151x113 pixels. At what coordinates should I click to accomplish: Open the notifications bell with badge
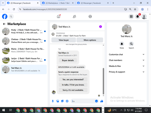137,17
